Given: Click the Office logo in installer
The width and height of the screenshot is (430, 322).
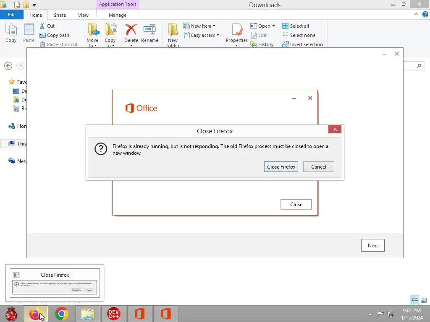Looking at the screenshot, I should pyautogui.click(x=141, y=108).
